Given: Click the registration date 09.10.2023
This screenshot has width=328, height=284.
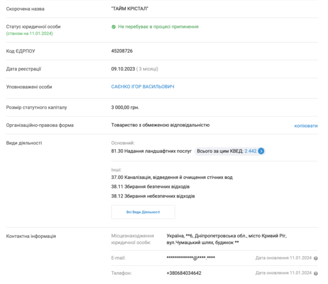Looking at the screenshot, I should tap(122, 68).
